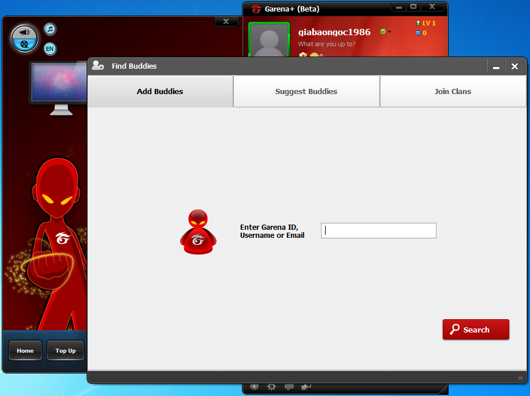Click the Top Up button
The image size is (530, 396).
(x=66, y=350)
